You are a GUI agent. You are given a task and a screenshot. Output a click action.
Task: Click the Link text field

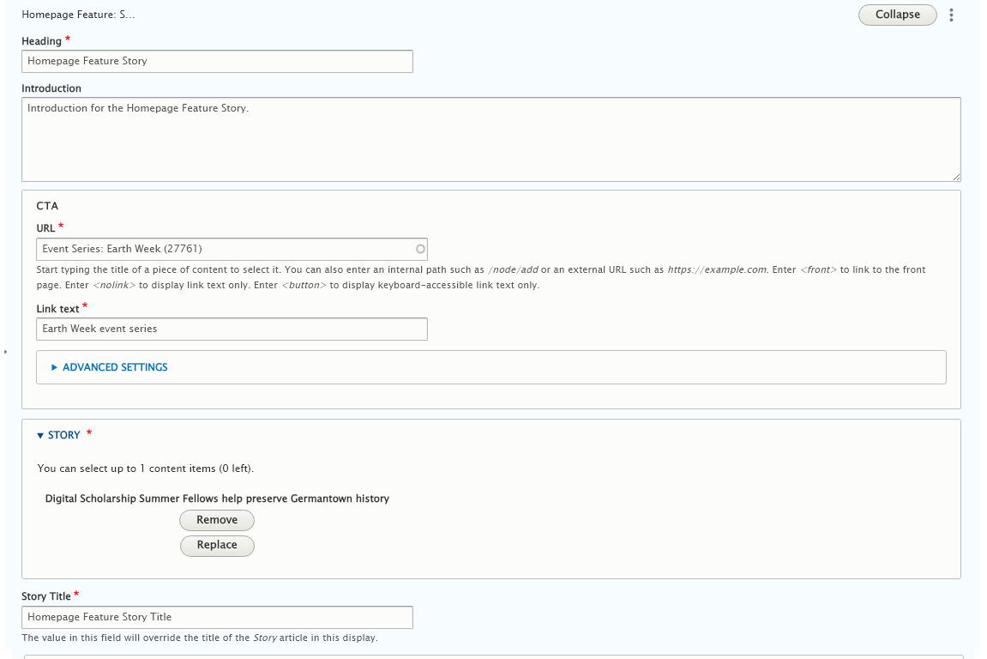[232, 329]
